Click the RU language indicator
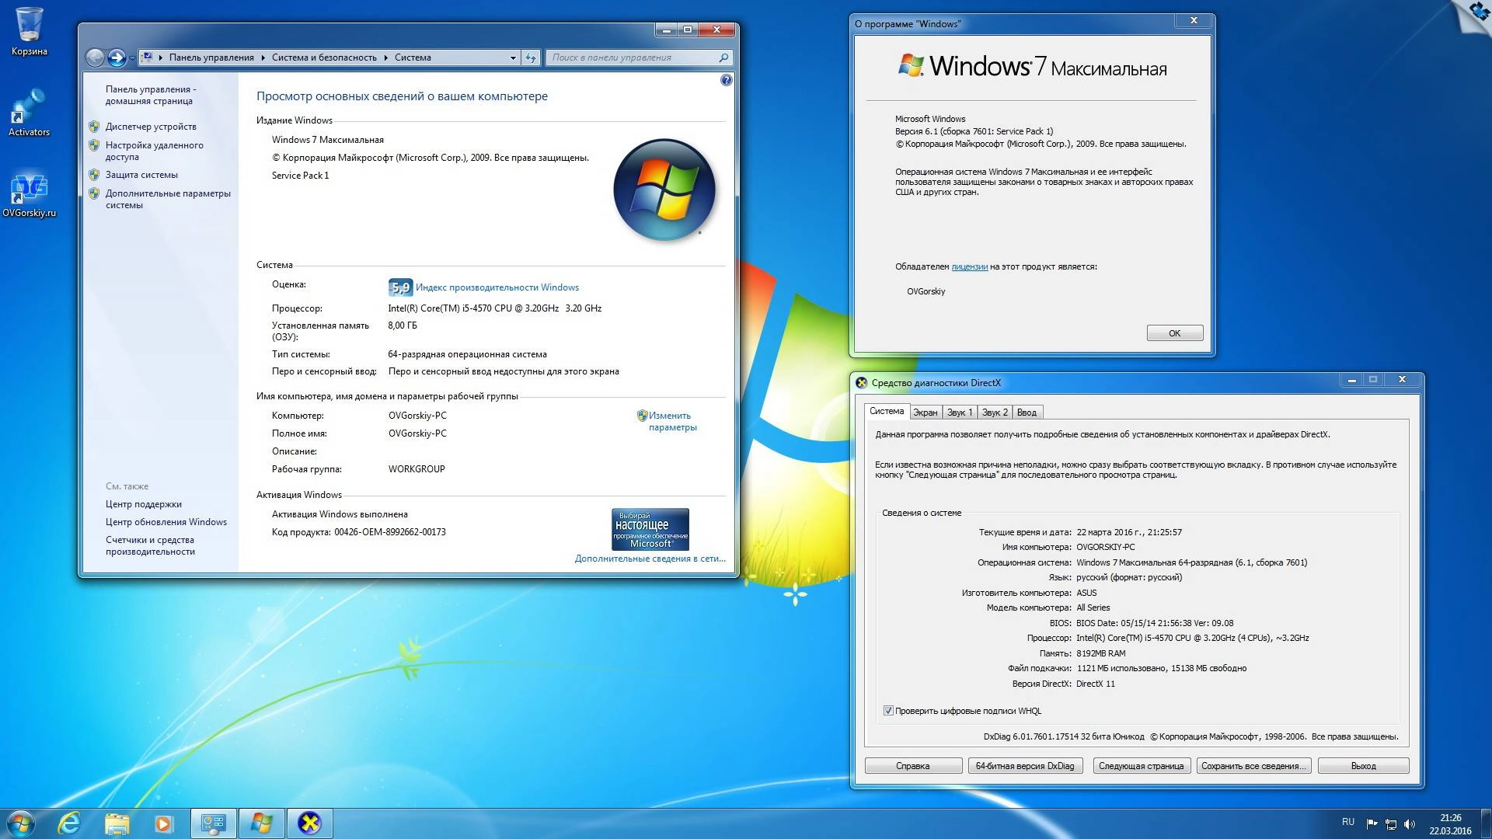The image size is (1492, 839). click(x=1347, y=822)
